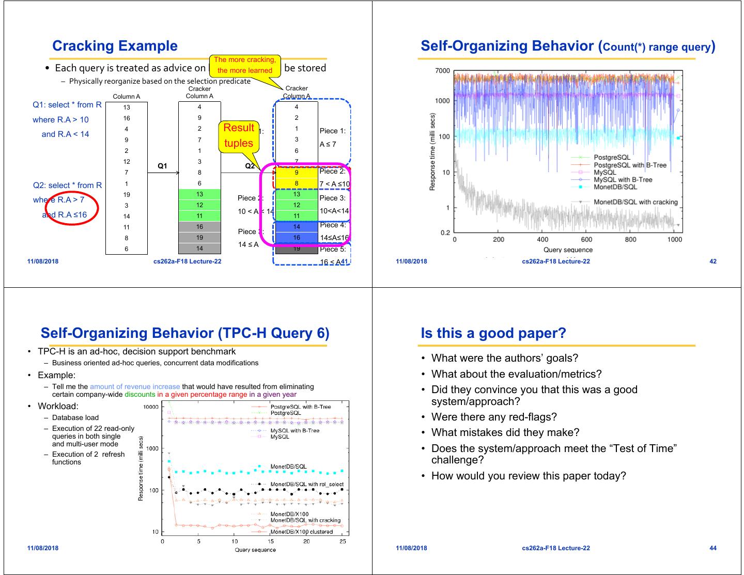Click slide number 44 in the footer
Viewport: 744px width, 575px height.
[713, 548]
